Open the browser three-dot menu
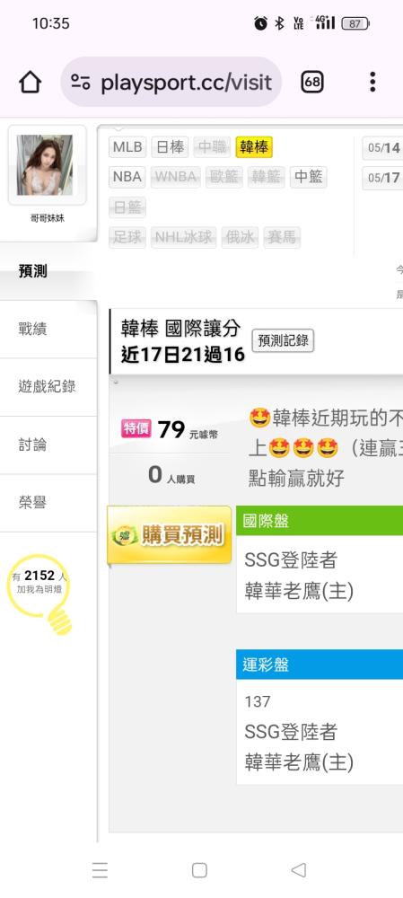 coord(372,82)
